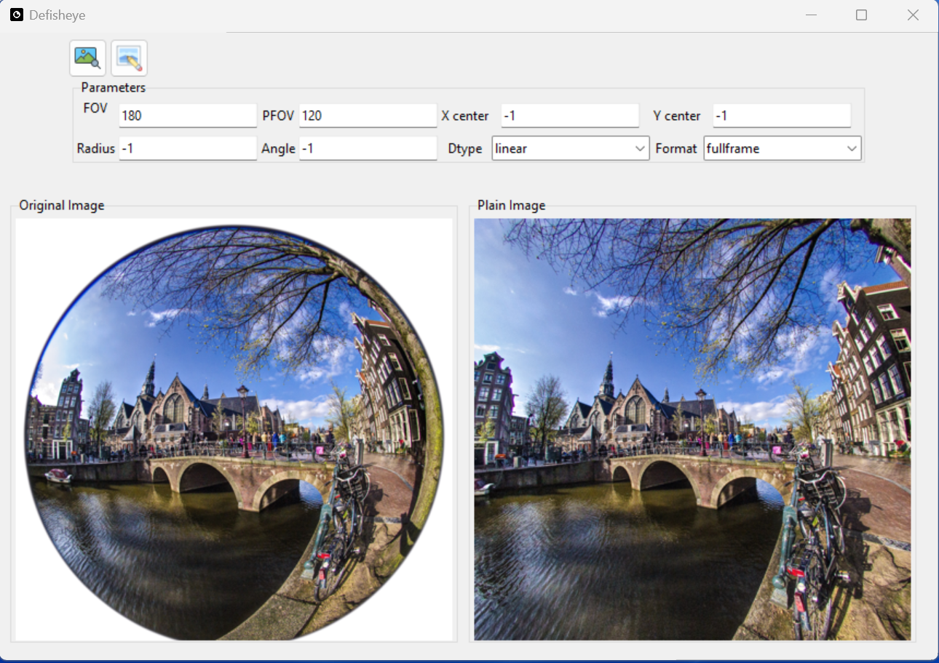Click the Defisheye app icon in title bar
939x663 pixels.
click(17, 15)
